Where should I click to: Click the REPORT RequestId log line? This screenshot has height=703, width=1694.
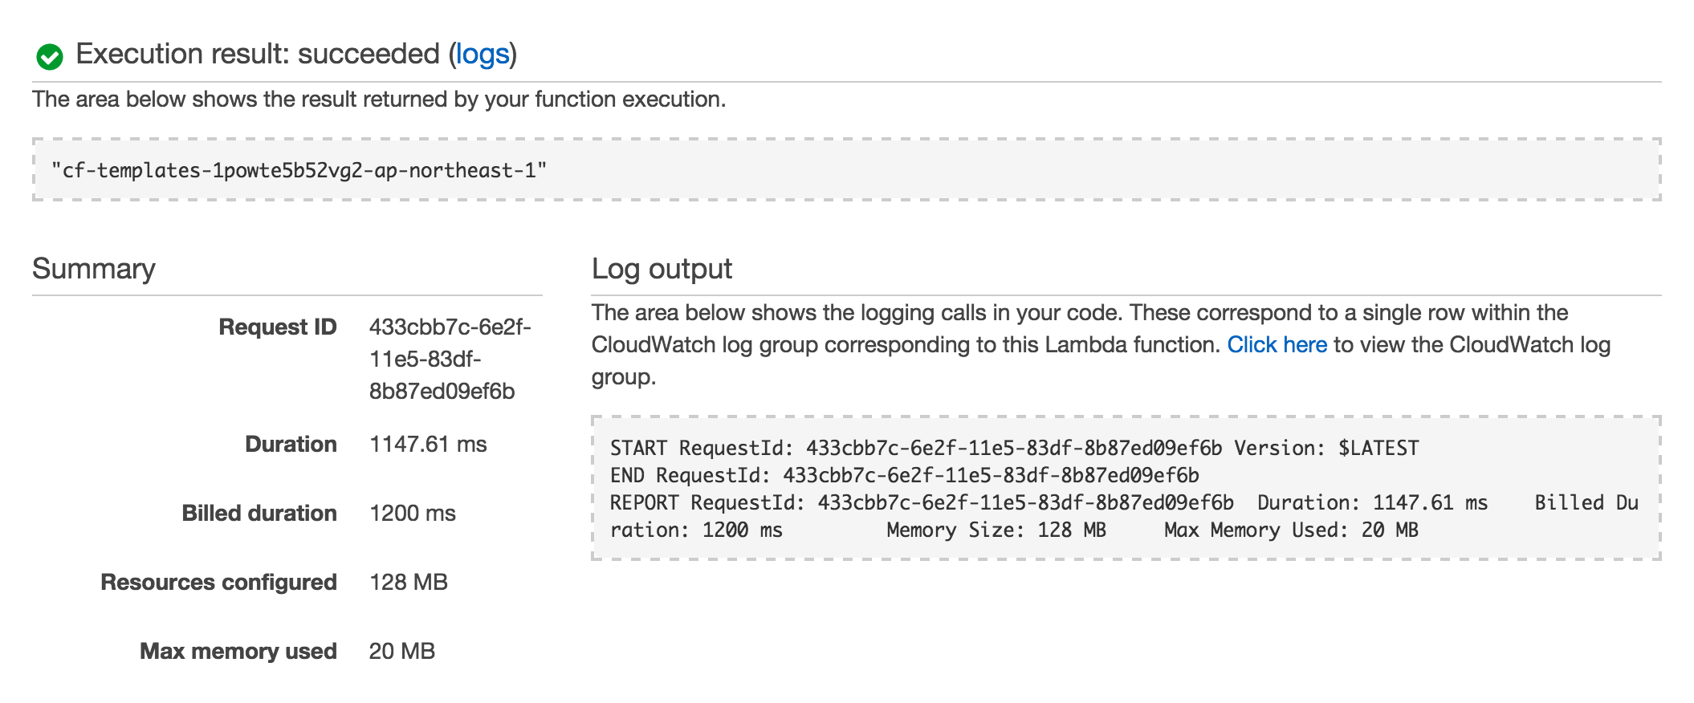pos(1124,516)
